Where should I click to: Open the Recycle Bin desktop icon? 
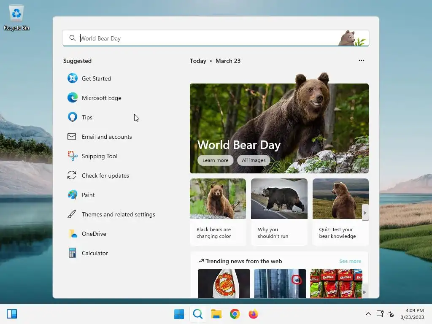16,18
